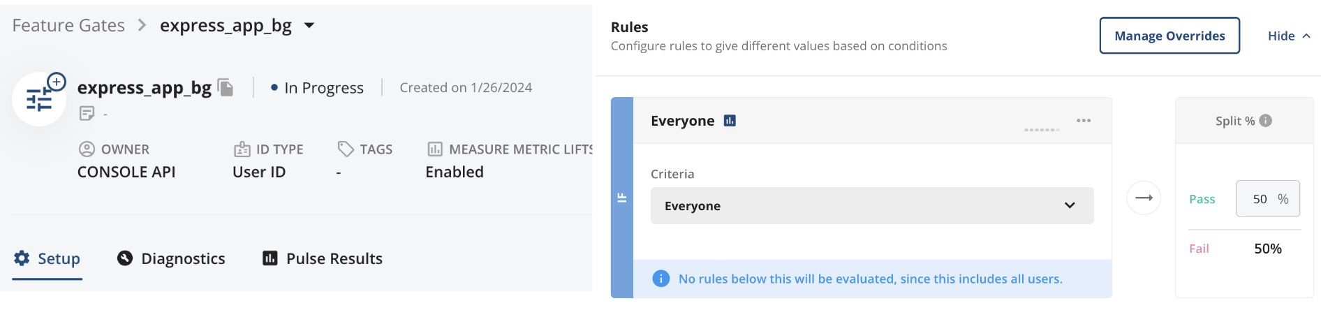
Task: Click the Tags label icon
Action: 346,149
